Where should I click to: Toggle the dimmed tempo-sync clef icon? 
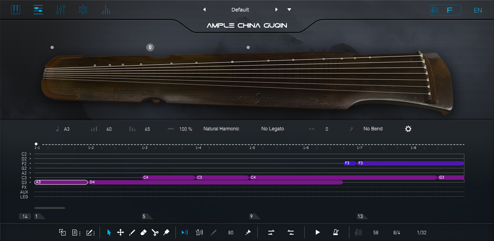coord(359,233)
